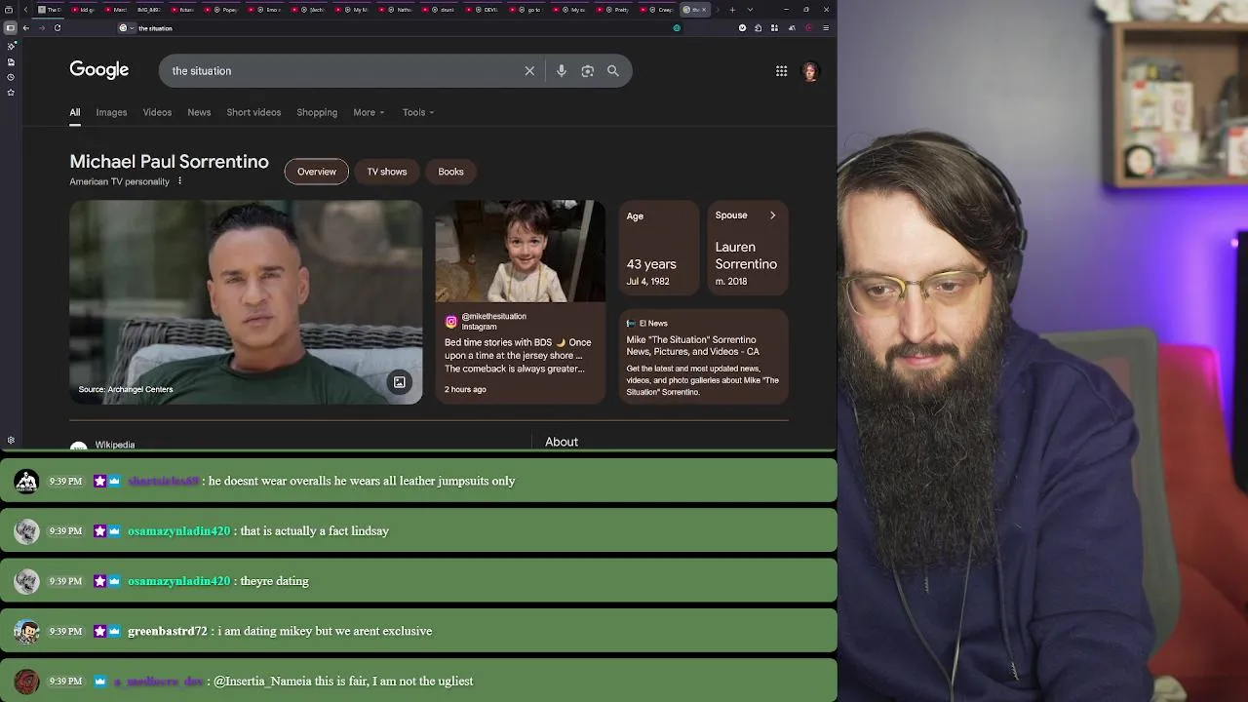1248x702 pixels.
Task: Clear the Google search box text
Action: 529,71
